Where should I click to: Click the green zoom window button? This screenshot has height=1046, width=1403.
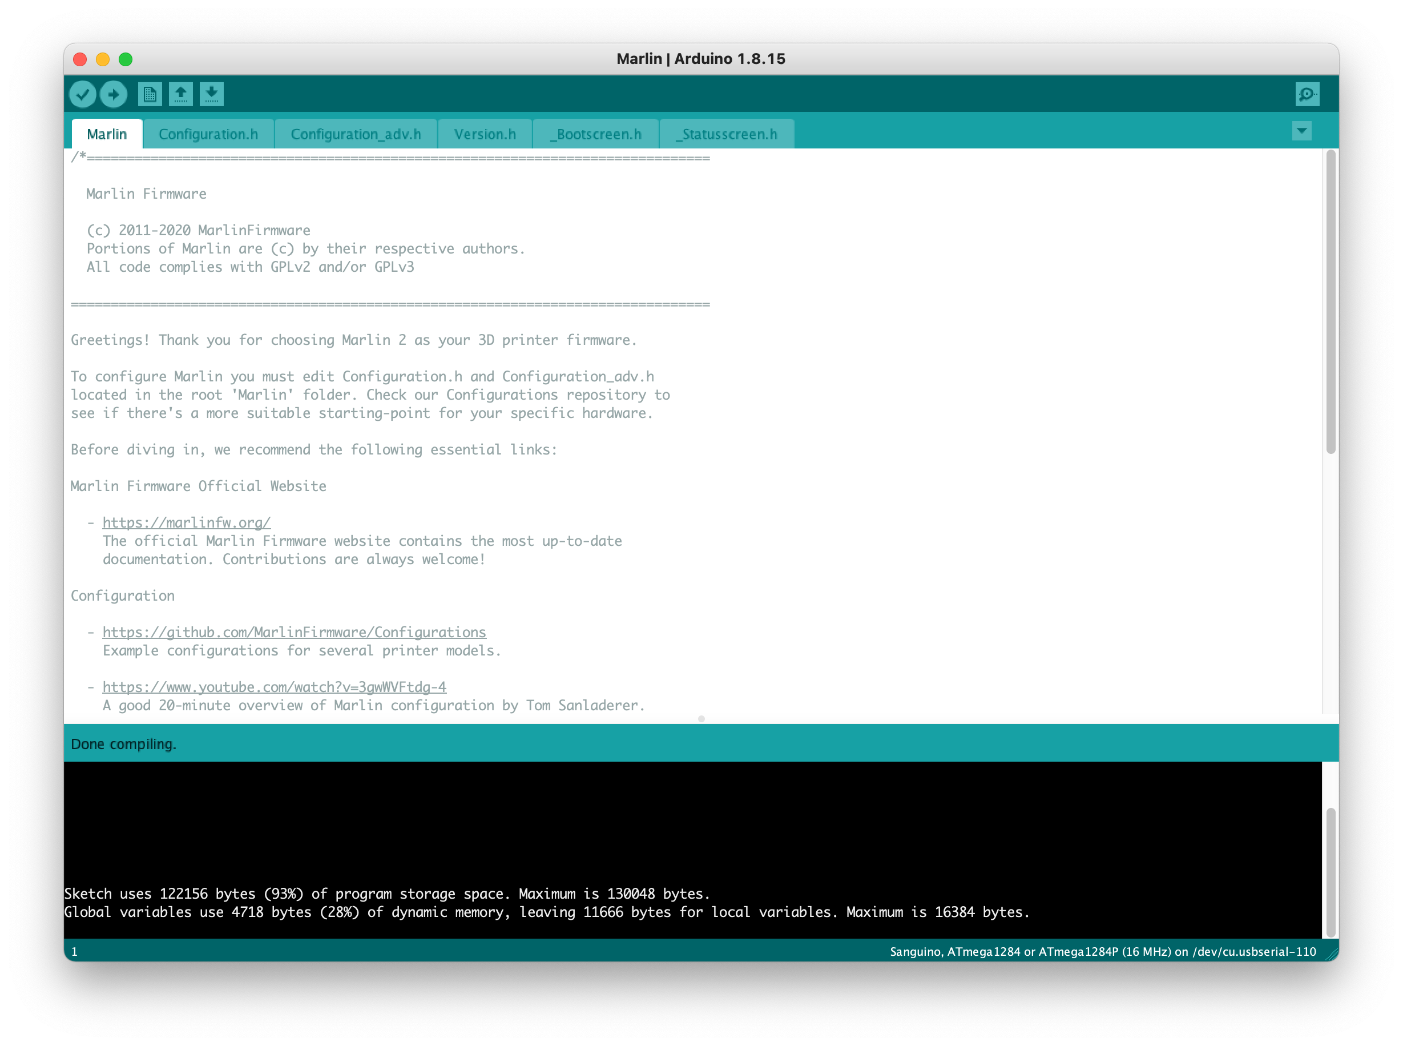point(126,59)
